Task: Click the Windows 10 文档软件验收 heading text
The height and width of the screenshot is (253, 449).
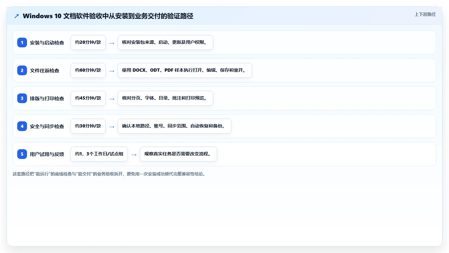Action: pyautogui.click(x=108, y=16)
